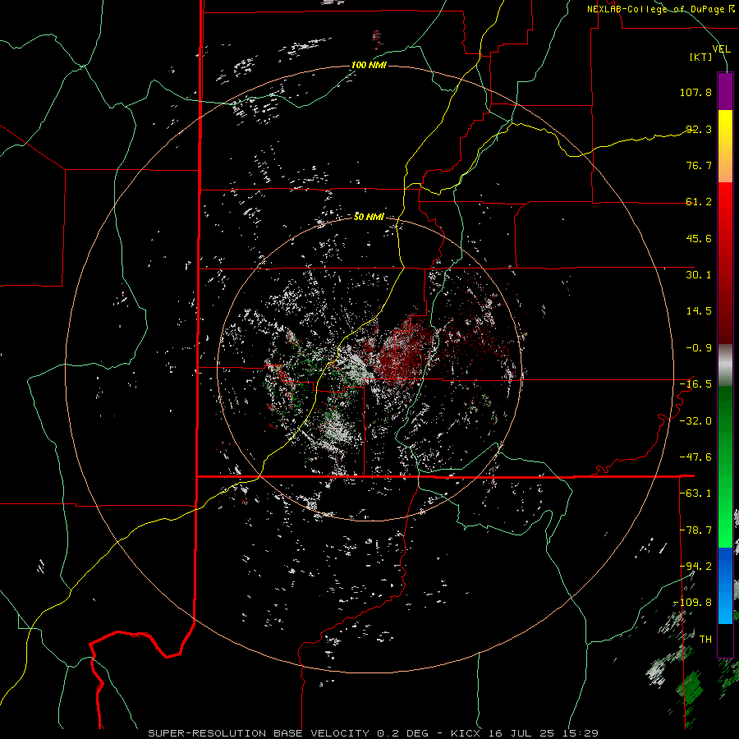The width and height of the screenshot is (739, 739).
Task: Select the -47.6 velocity scale value
Action: [695, 457]
